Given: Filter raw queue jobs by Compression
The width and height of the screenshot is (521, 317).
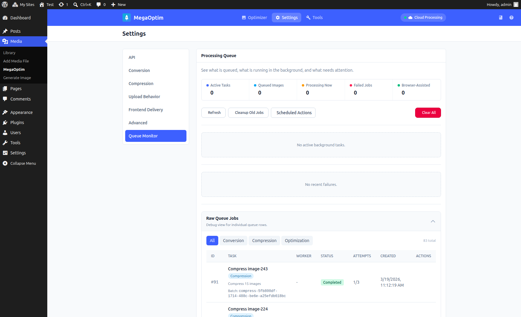Looking at the screenshot, I should coord(264,241).
